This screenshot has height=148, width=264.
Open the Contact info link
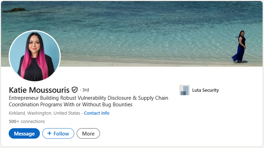(96, 113)
